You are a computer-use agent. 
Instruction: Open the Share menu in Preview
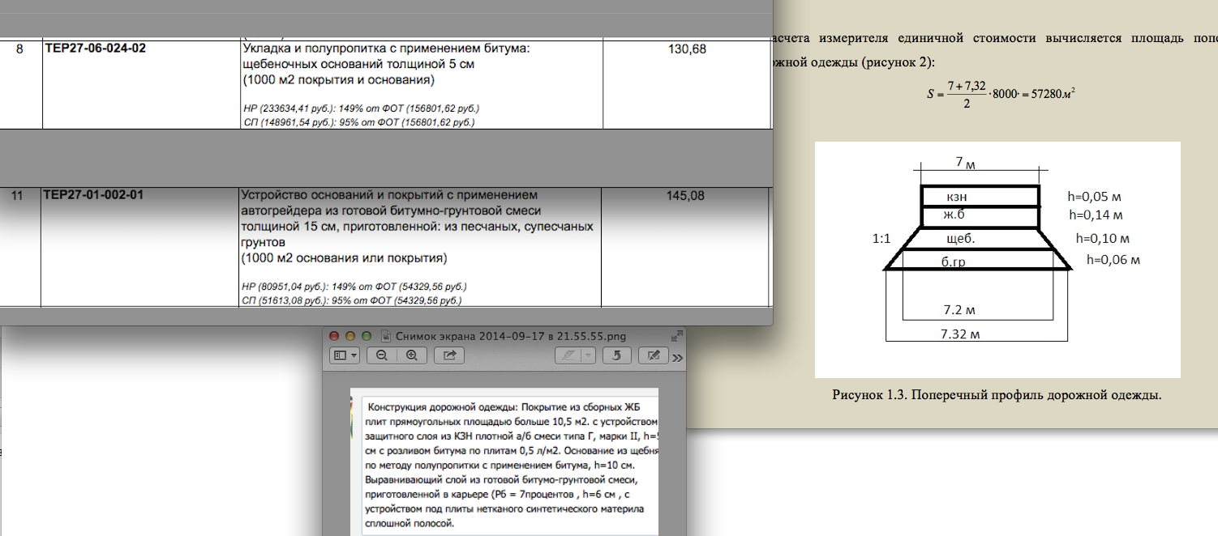pyautogui.click(x=448, y=355)
